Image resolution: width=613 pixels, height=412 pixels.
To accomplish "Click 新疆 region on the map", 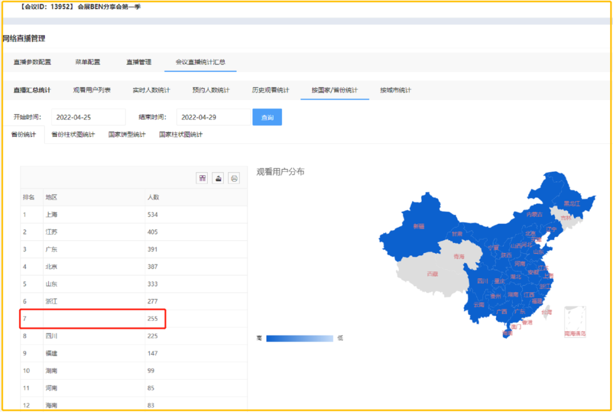I will pyautogui.click(x=419, y=226).
